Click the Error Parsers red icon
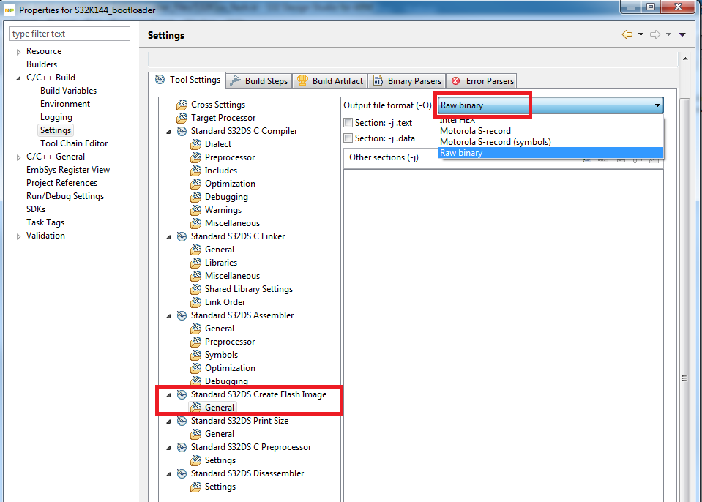702x502 pixels. pyautogui.click(x=456, y=81)
